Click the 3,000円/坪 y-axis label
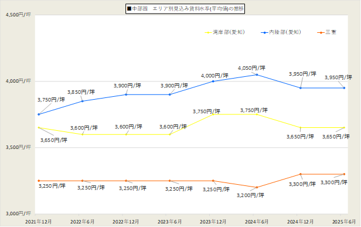 (x=18, y=214)
